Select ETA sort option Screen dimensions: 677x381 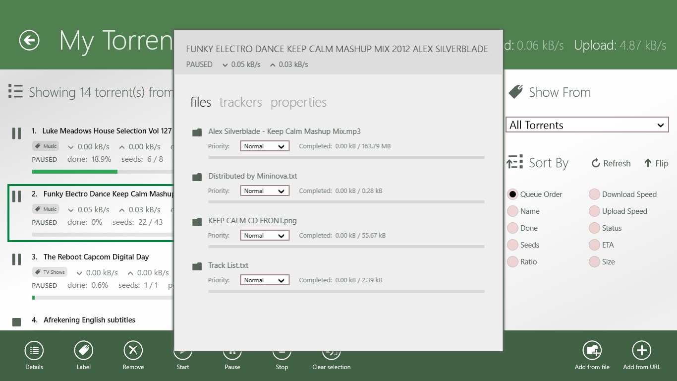click(x=594, y=245)
